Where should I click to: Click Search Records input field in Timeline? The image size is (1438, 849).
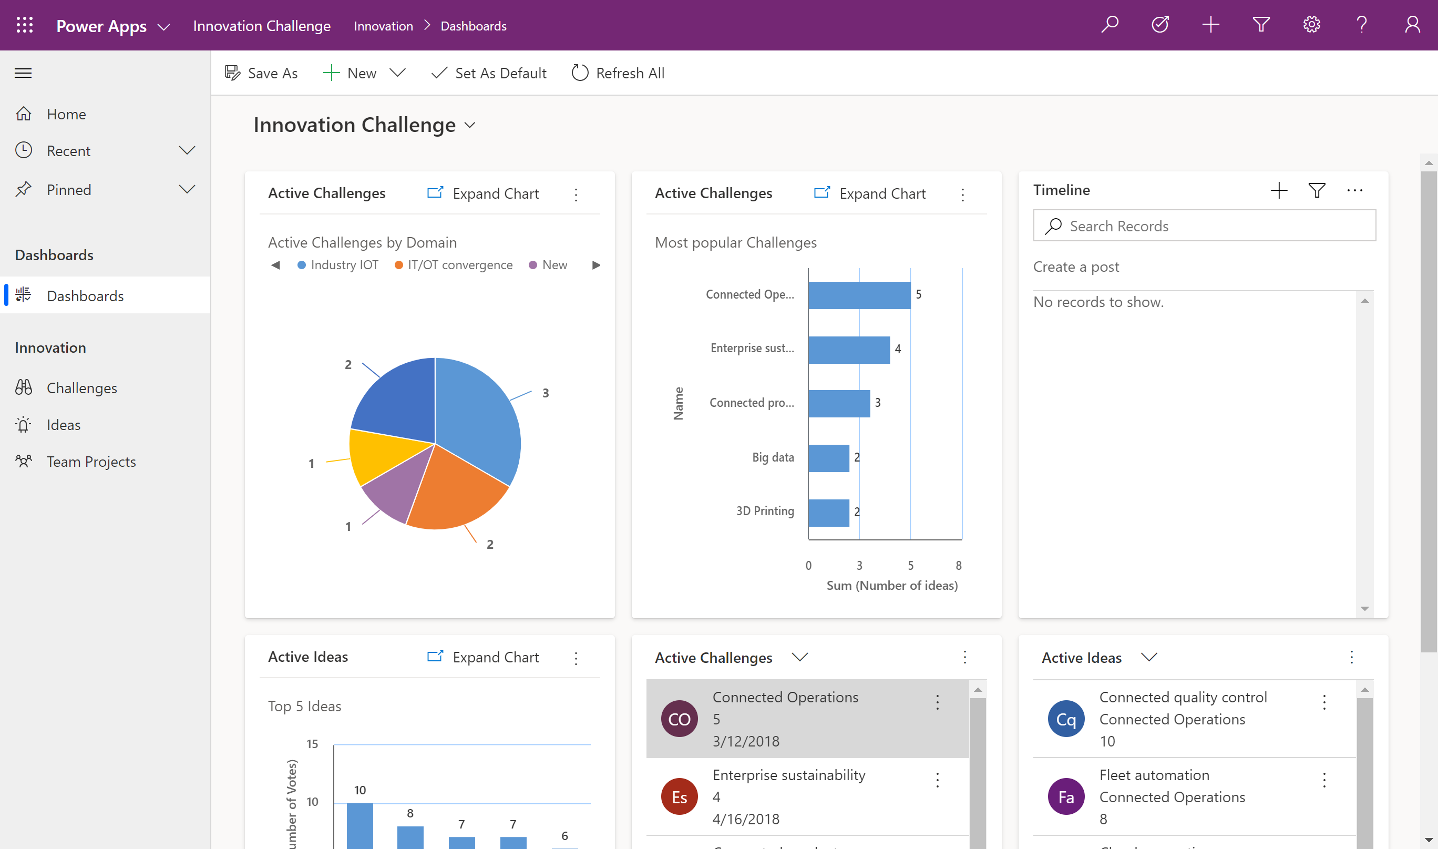pyautogui.click(x=1205, y=224)
